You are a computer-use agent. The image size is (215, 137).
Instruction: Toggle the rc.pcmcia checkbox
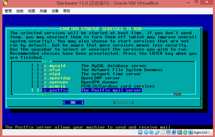(x=35, y=86)
